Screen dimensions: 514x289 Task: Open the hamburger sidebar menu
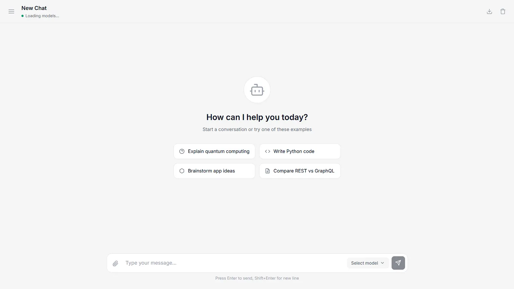click(11, 12)
